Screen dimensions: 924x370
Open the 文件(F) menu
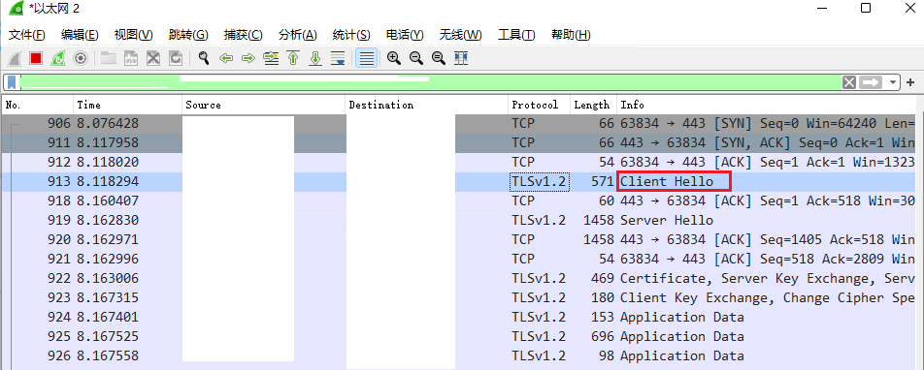(x=27, y=35)
